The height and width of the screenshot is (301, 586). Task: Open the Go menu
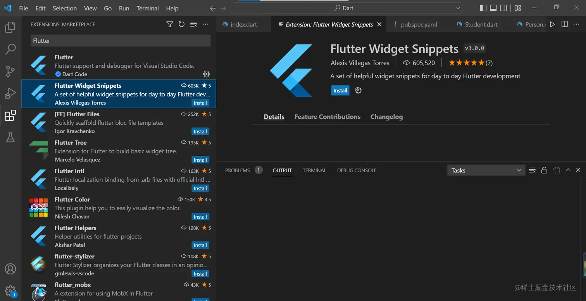(x=108, y=8)
